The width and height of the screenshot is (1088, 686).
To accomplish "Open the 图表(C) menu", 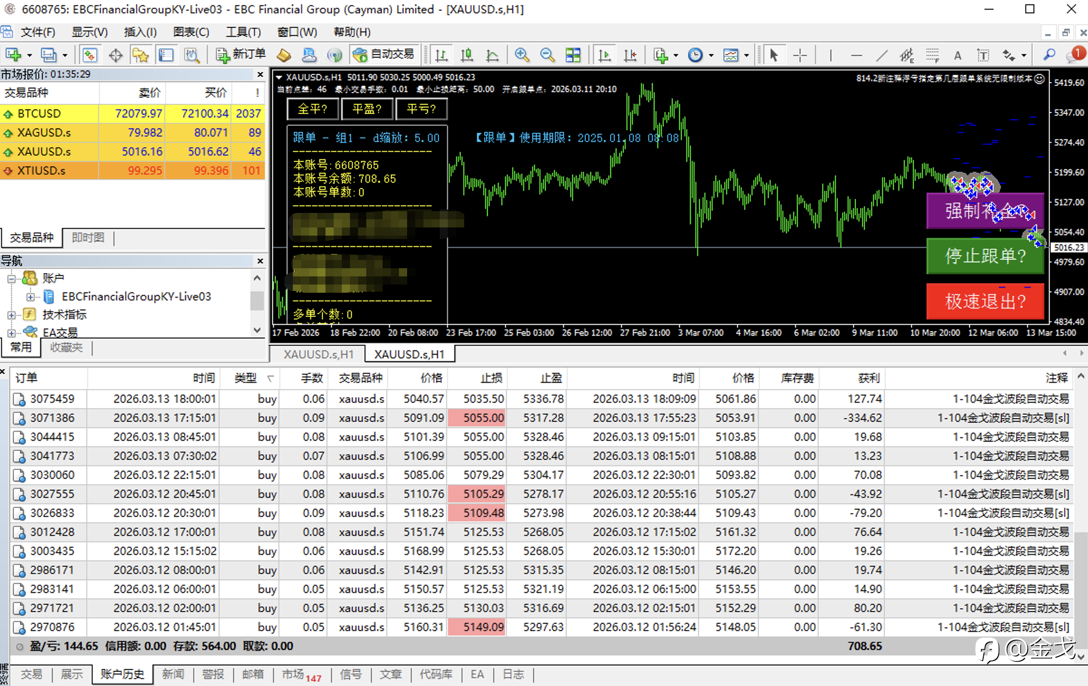I will click(x=191, y=32).
